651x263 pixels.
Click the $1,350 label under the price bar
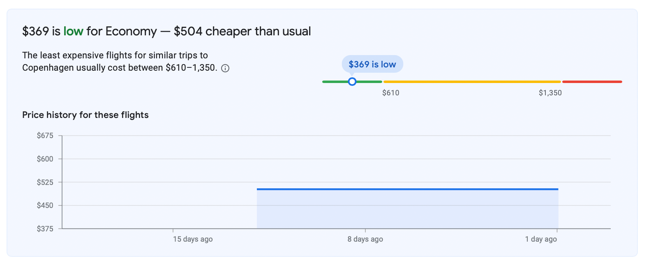click(550, 93)
